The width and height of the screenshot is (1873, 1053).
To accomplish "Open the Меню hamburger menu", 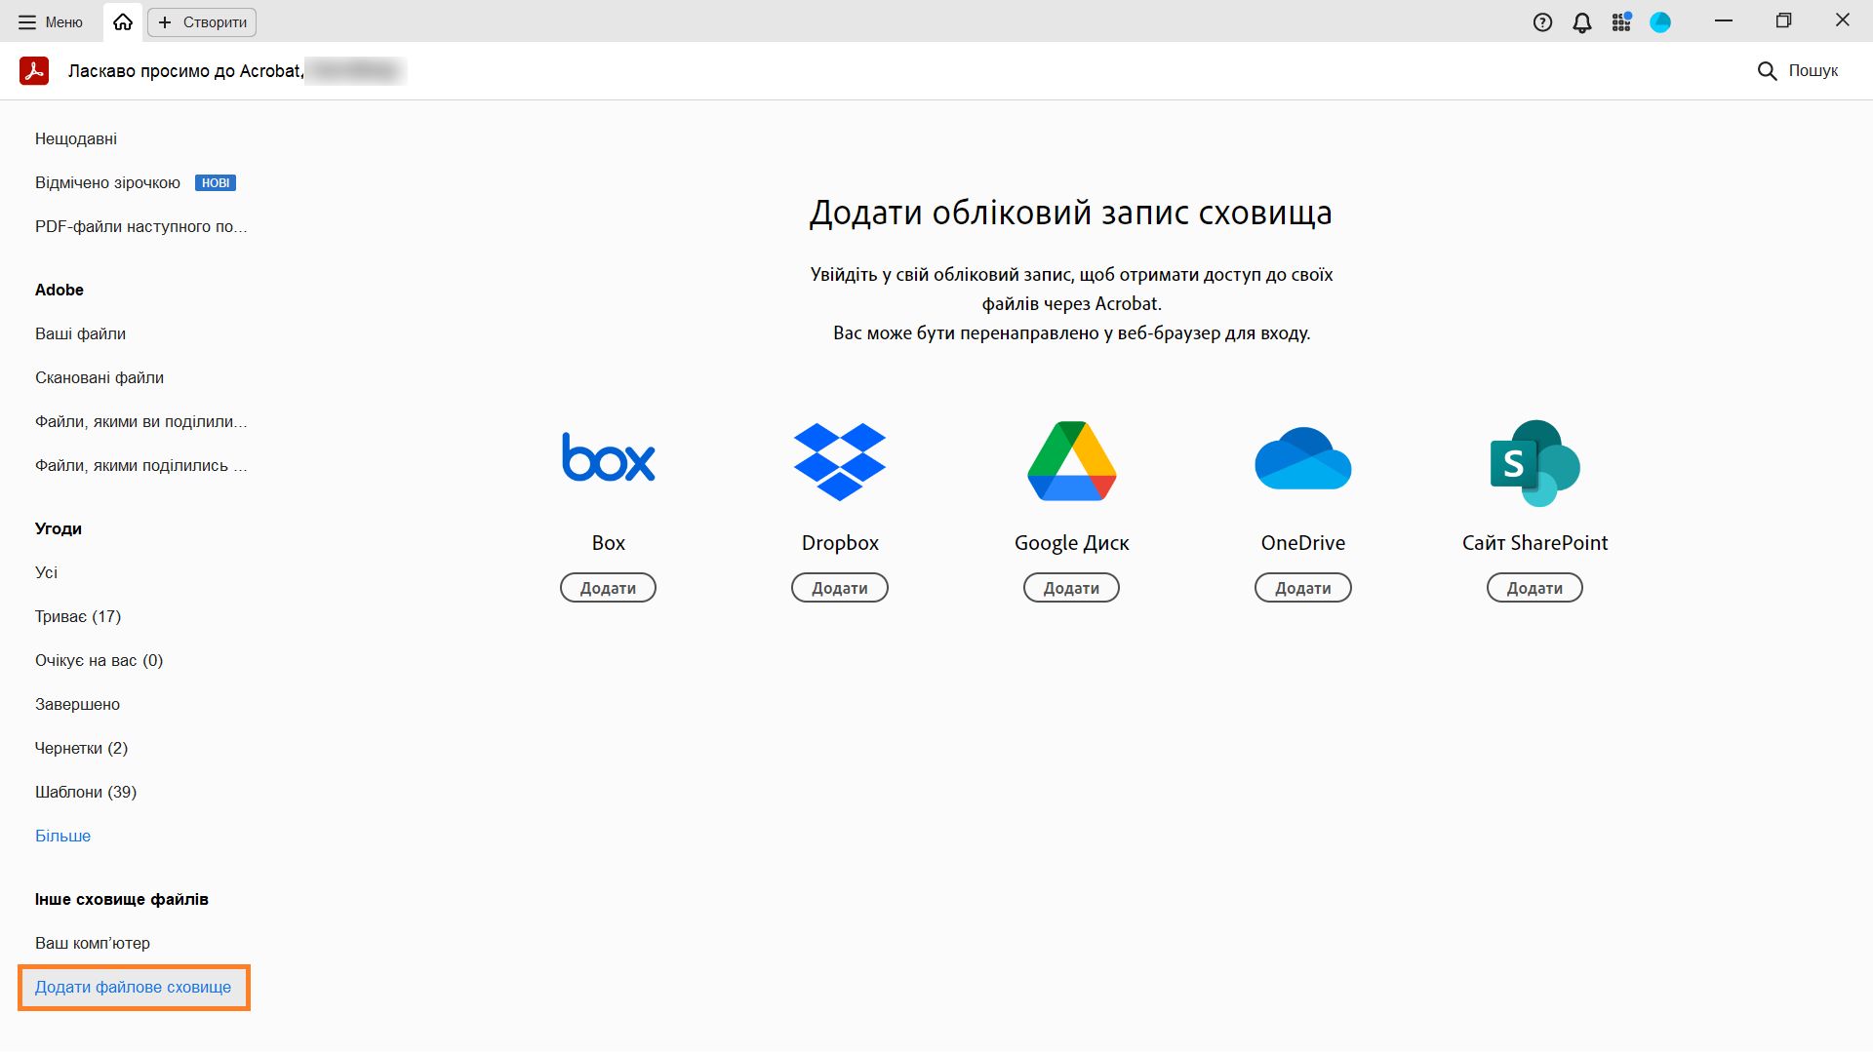I will [51, 21].
